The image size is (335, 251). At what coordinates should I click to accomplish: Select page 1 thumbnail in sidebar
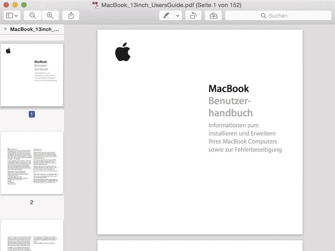click(32, 75)
